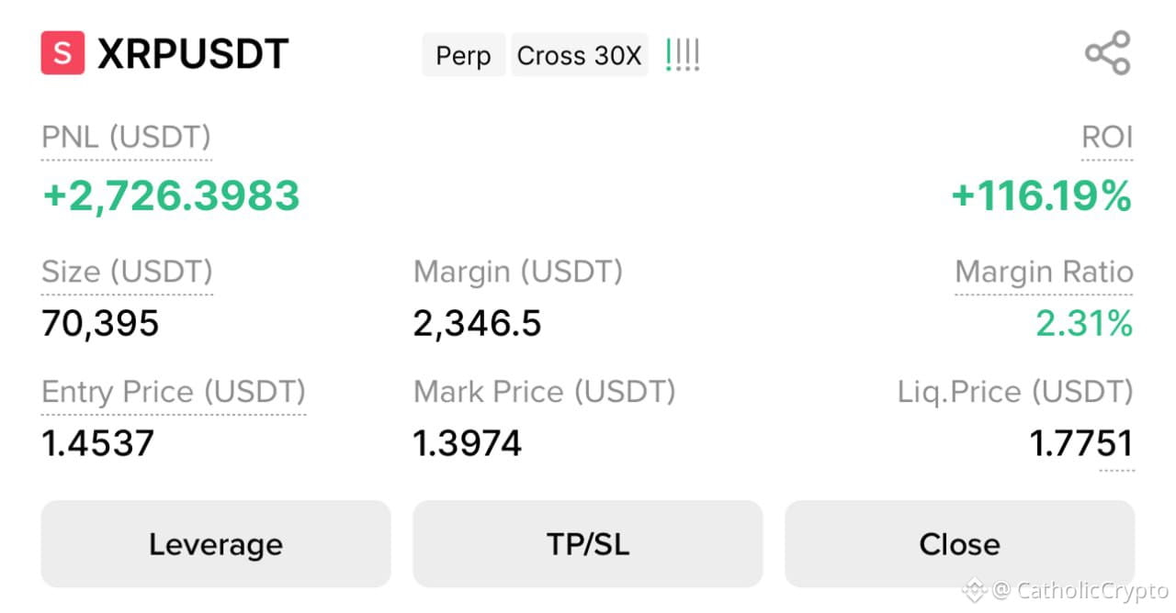Open the ADL indicator bars
This screenshot has width=1176, height=613.
tap(682, 55)
